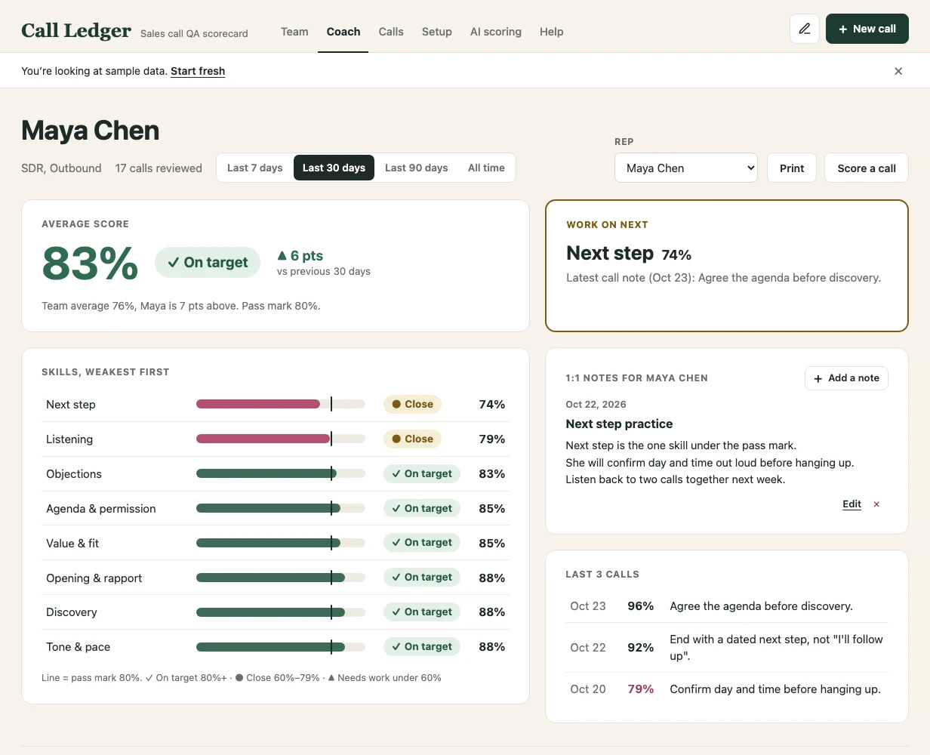
Task: Open the Setup tab
Action: (x=437, y=32)
